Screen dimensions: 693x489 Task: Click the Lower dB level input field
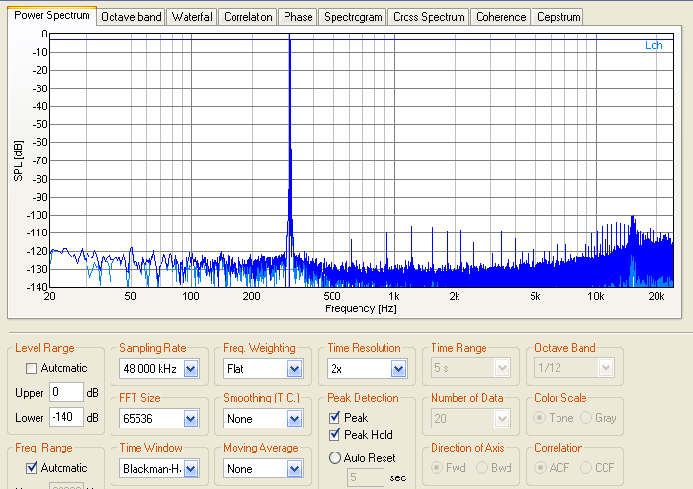(66, 417)
